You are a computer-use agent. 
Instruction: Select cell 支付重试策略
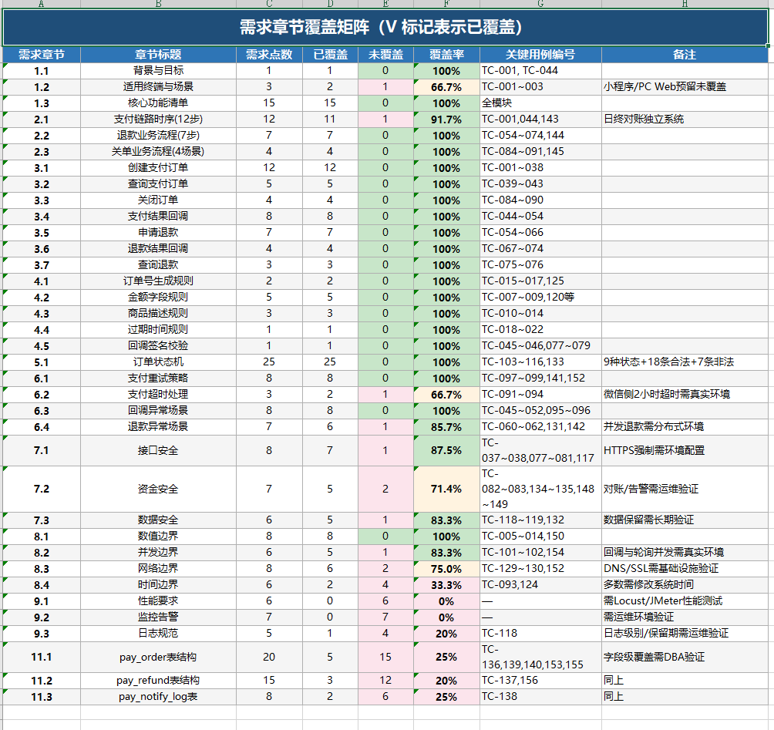tap(159, 378)
